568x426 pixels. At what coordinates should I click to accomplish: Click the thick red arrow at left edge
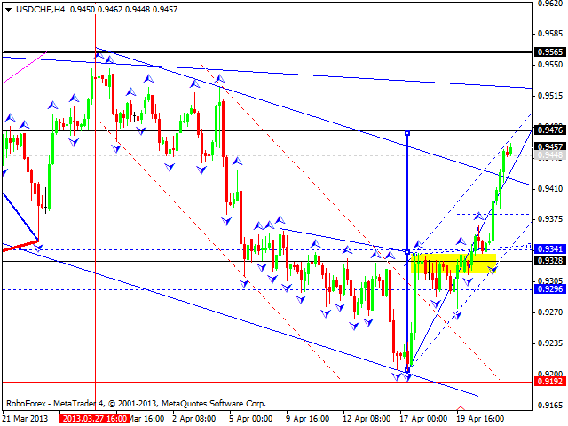20,245
